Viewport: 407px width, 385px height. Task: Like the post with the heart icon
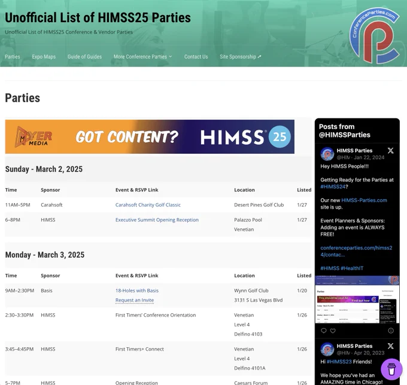tap(333, 331)
